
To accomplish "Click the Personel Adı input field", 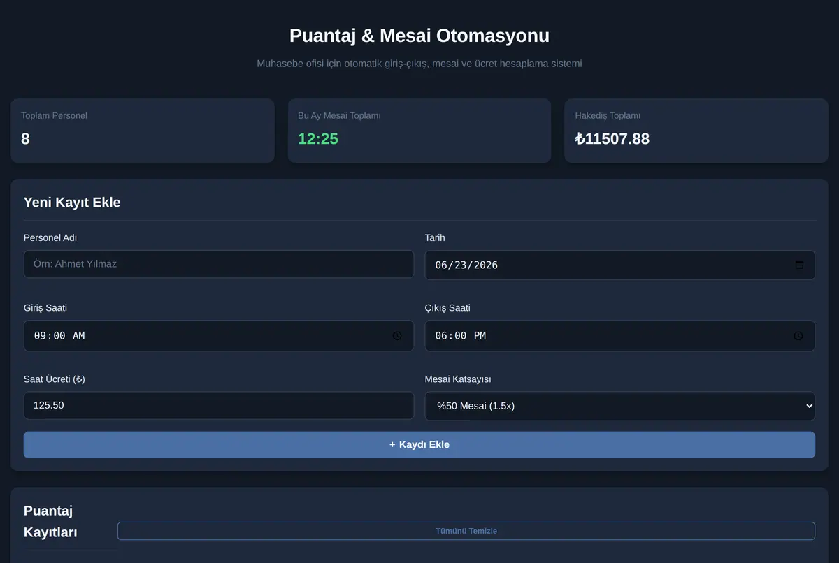I will [219, 264].
